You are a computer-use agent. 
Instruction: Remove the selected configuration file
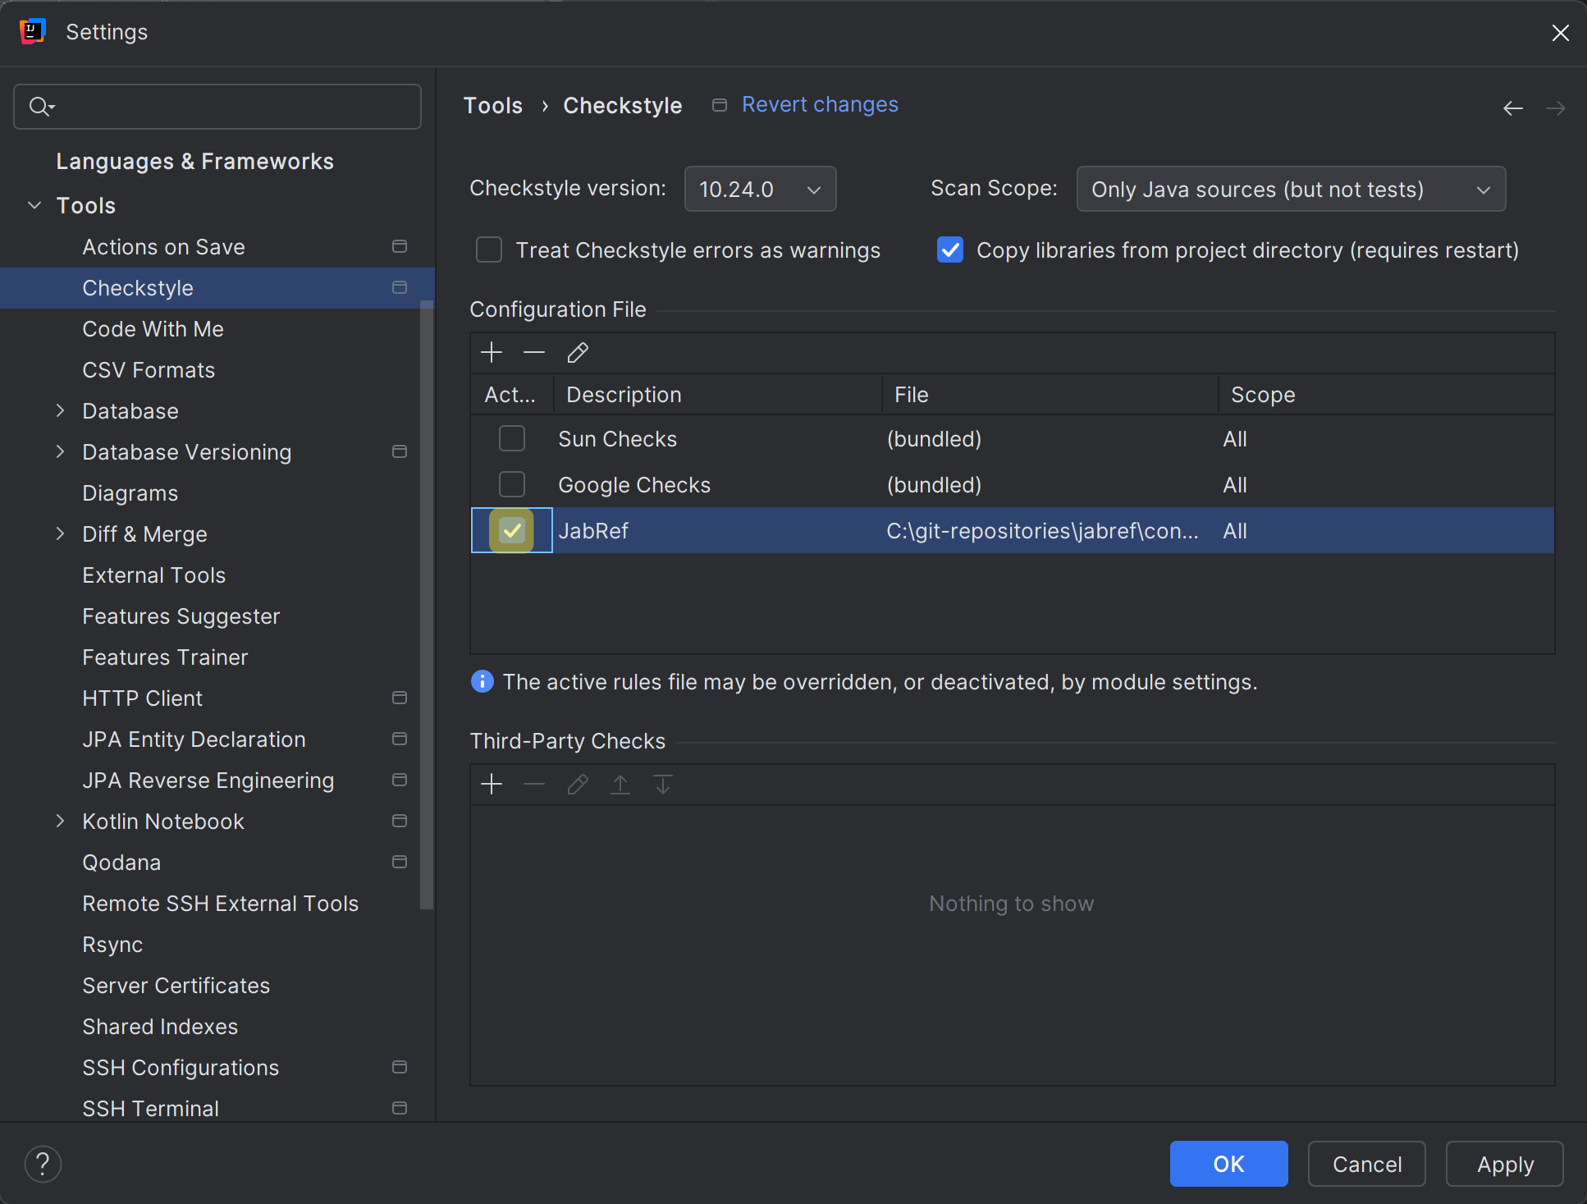pyautogui.click(x=534, y=353)
